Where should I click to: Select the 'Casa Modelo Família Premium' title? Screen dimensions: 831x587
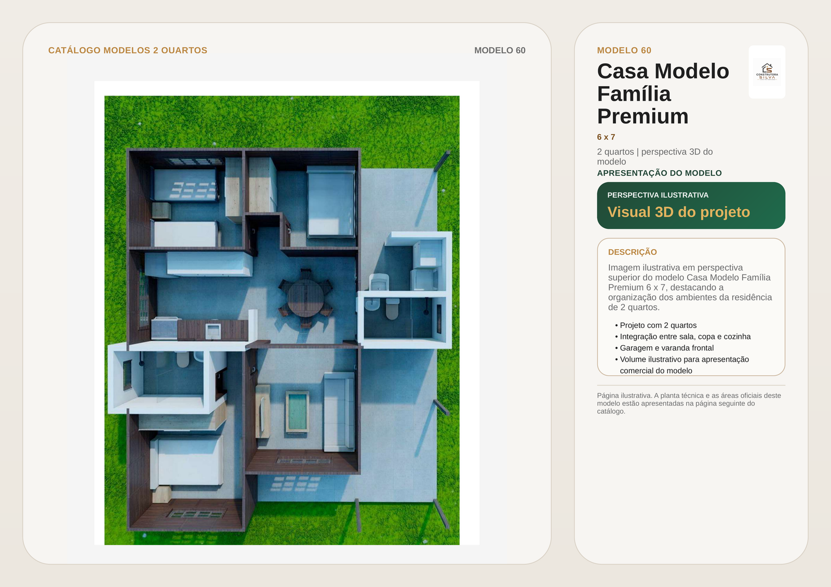[663, 93]
